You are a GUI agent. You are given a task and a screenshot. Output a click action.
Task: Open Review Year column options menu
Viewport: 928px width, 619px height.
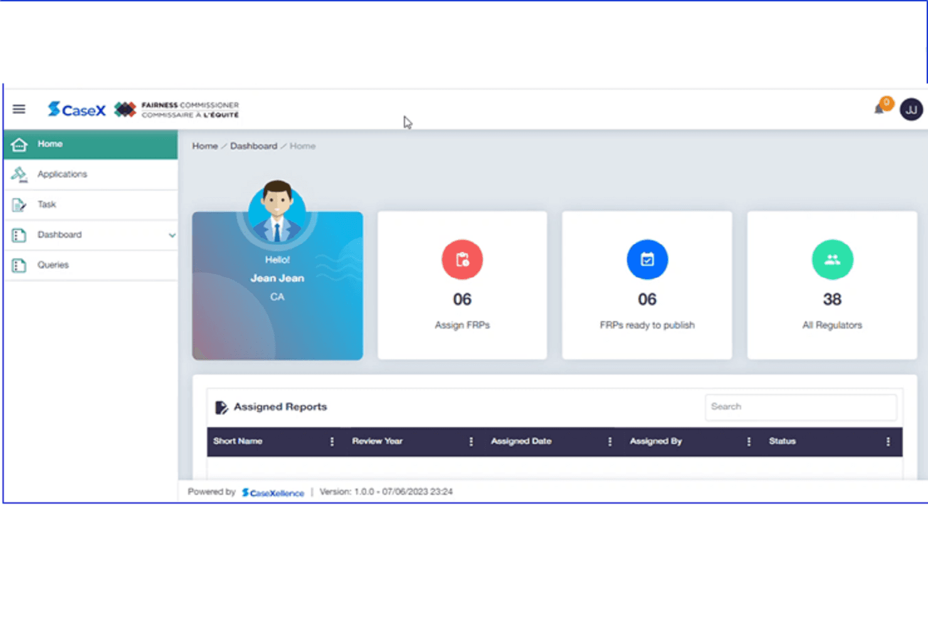[471, 442]
